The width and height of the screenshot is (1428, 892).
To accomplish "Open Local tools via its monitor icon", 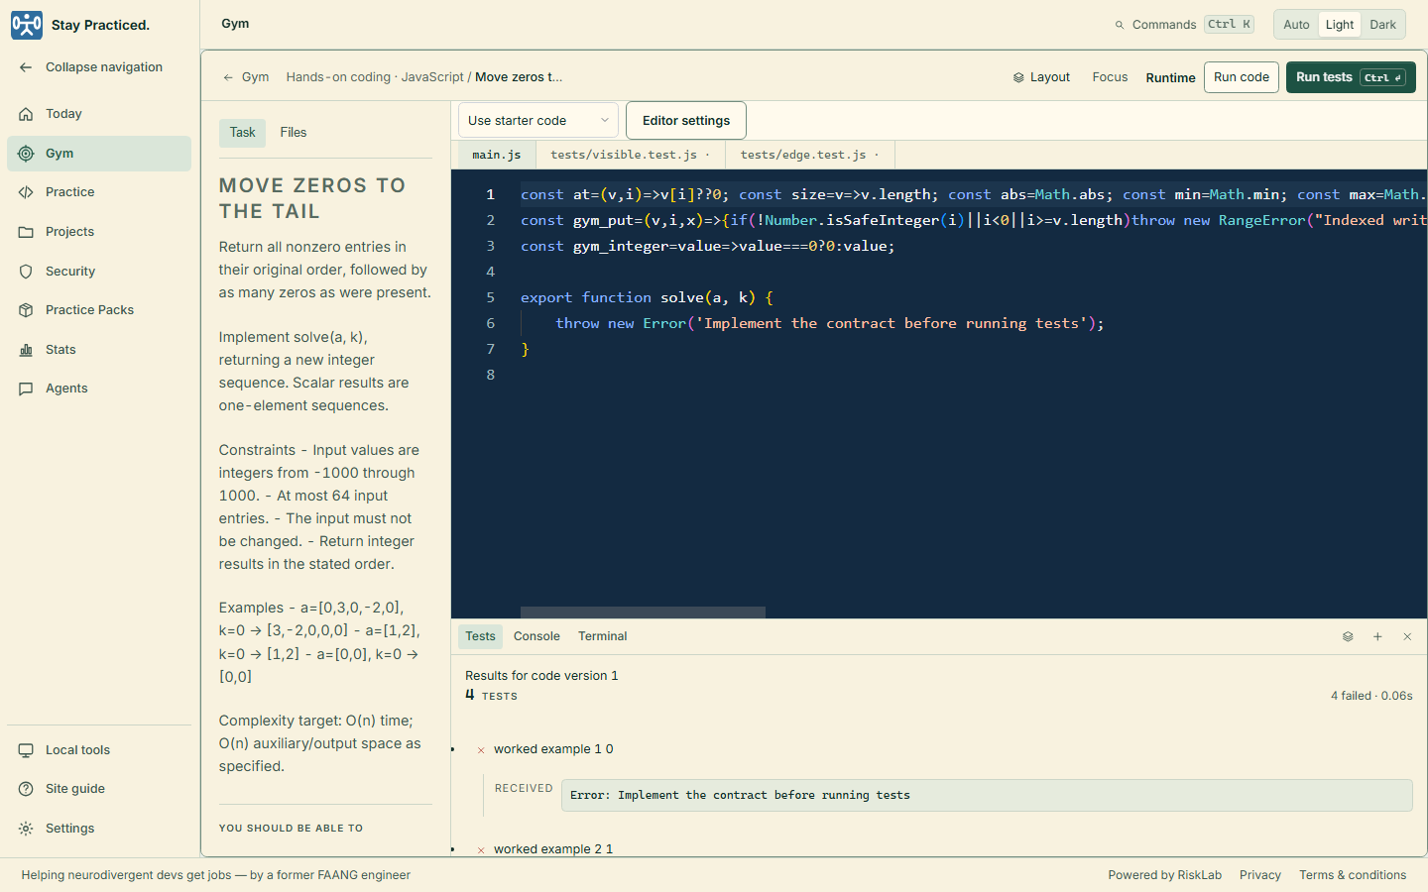I will pyautogui.click(x=26, y=750).
